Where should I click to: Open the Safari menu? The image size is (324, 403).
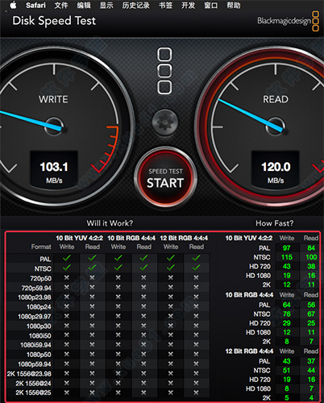click(35, 5)
